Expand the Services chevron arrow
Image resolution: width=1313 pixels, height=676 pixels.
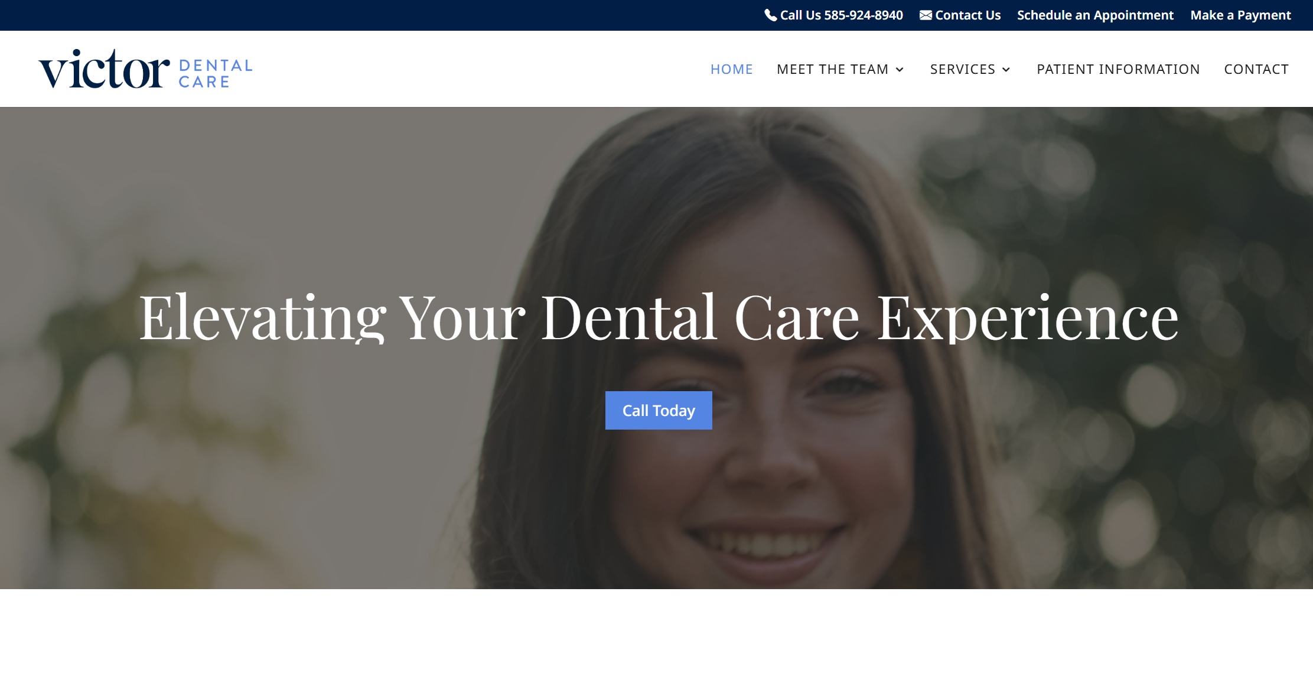click(x=1006, y=70)
